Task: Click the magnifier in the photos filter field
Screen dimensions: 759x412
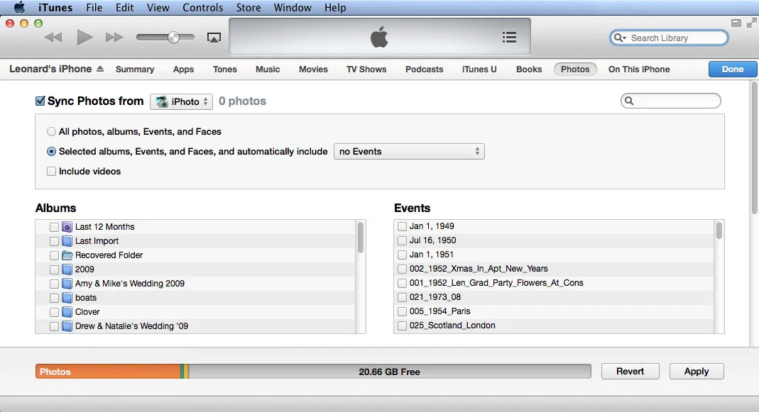Action: point(629,101)
